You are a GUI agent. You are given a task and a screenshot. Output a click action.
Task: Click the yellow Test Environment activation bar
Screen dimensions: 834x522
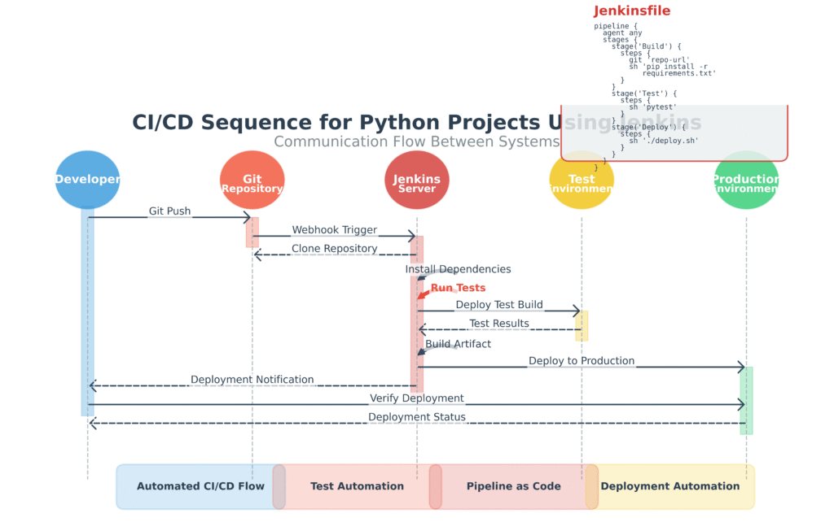tap(582, 325)
